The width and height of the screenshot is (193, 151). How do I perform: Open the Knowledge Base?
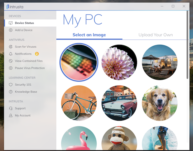coord(30,92)
